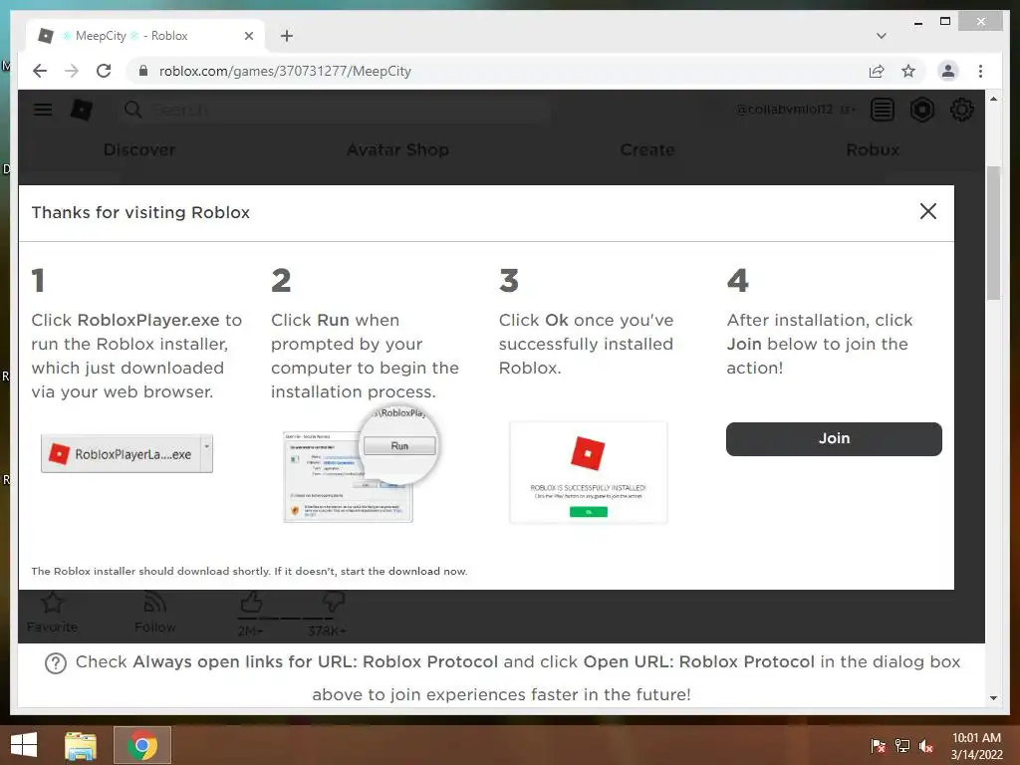Click the network tray icon
This screenshot has width=1020, height=765.
[902, 745]
